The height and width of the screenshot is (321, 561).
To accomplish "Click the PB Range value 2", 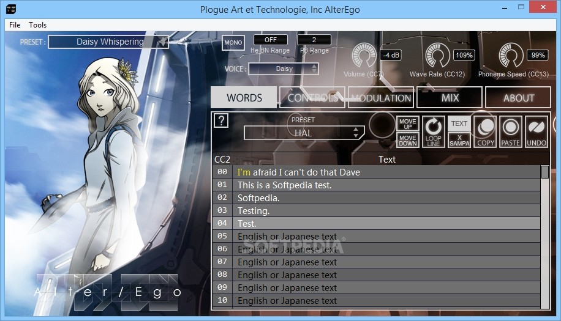I will pos(314,40).
